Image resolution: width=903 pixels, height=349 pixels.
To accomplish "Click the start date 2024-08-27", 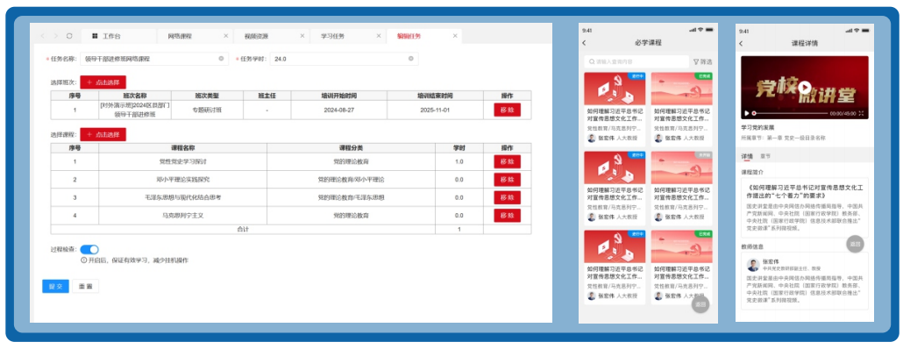I will click(x=338, y=110).
